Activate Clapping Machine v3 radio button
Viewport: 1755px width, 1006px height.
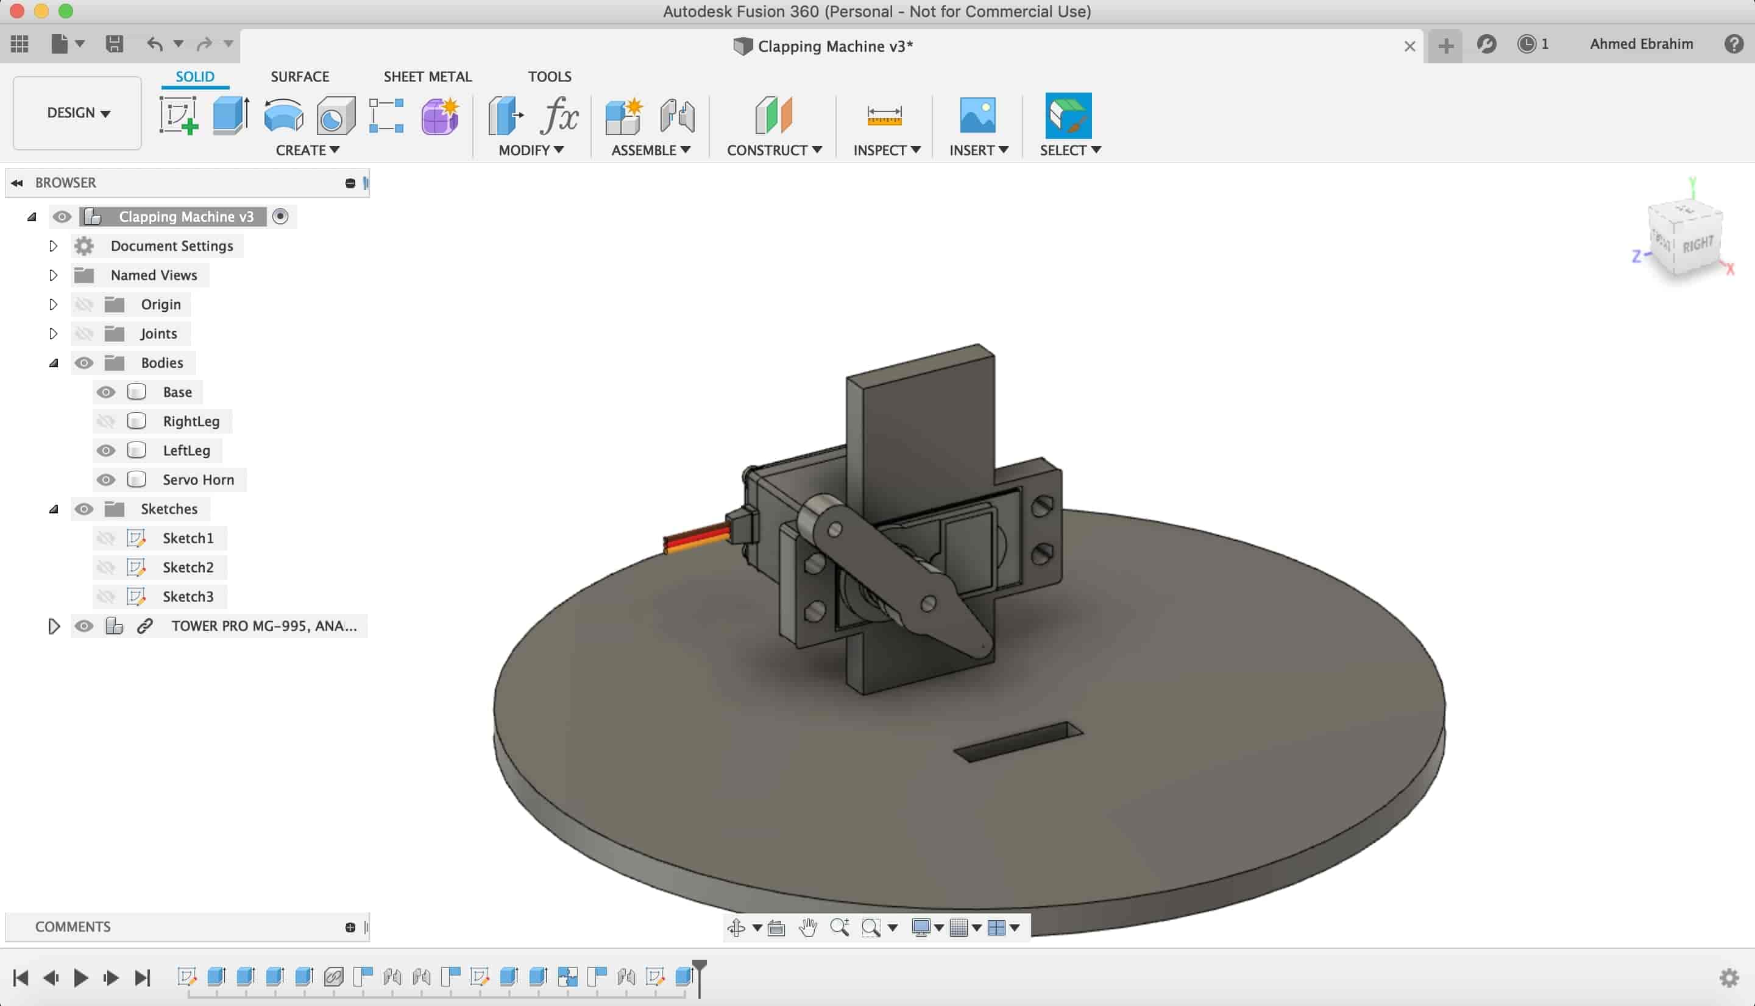click(x=280, y=216)
